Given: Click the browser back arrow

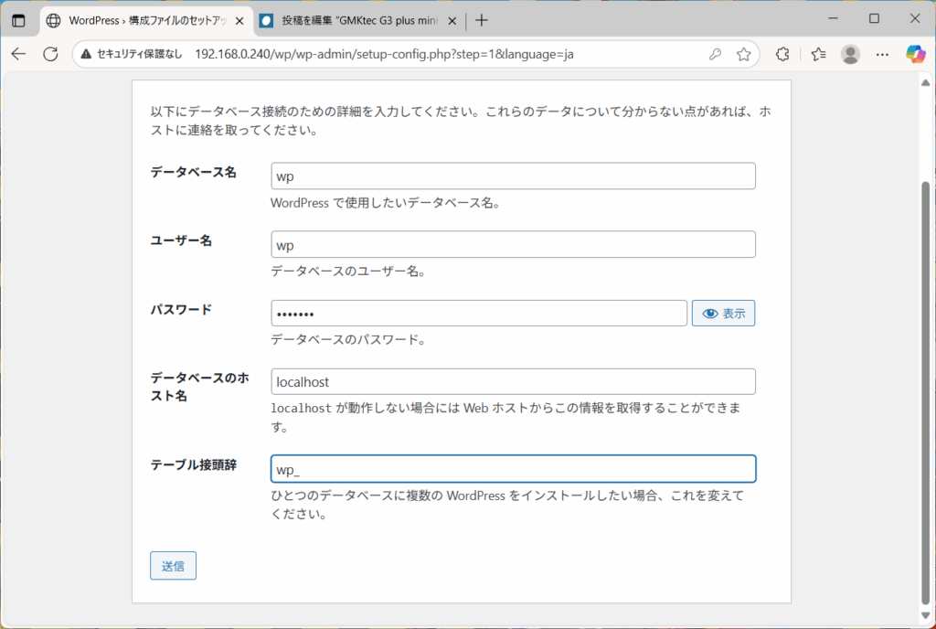Looking at the screenshot, I should click(x=18, y=54).
